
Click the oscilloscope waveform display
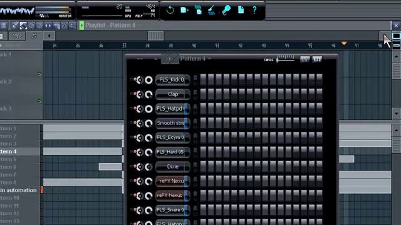coord(17,11)
